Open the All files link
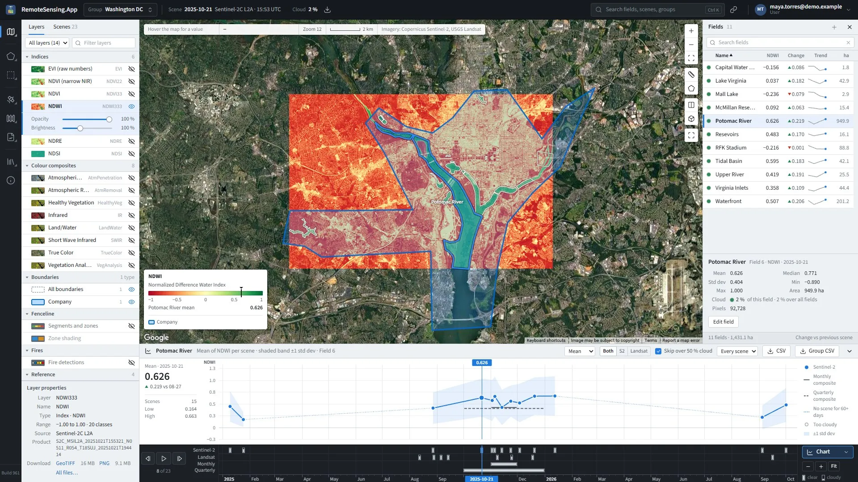The image size is (858, 482). [67, 473]
